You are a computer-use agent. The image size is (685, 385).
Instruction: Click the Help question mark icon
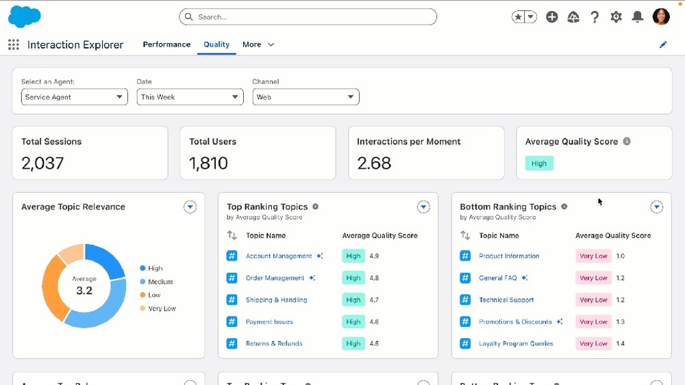pos(595,17)
